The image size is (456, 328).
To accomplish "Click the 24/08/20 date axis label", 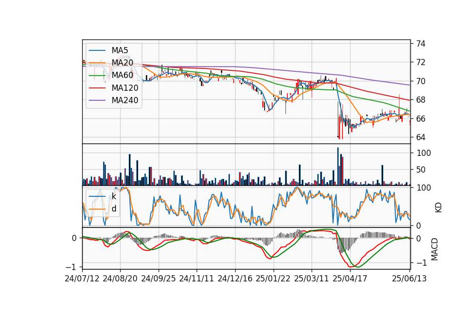I will pos(120,279).
